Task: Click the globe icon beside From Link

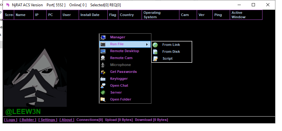Action: point(155,45)
